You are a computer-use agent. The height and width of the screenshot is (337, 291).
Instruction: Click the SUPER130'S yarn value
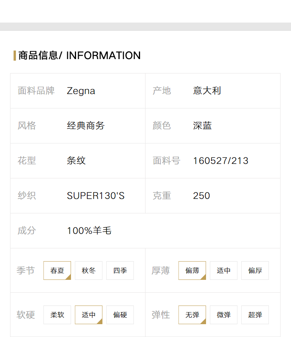(96, 196)
